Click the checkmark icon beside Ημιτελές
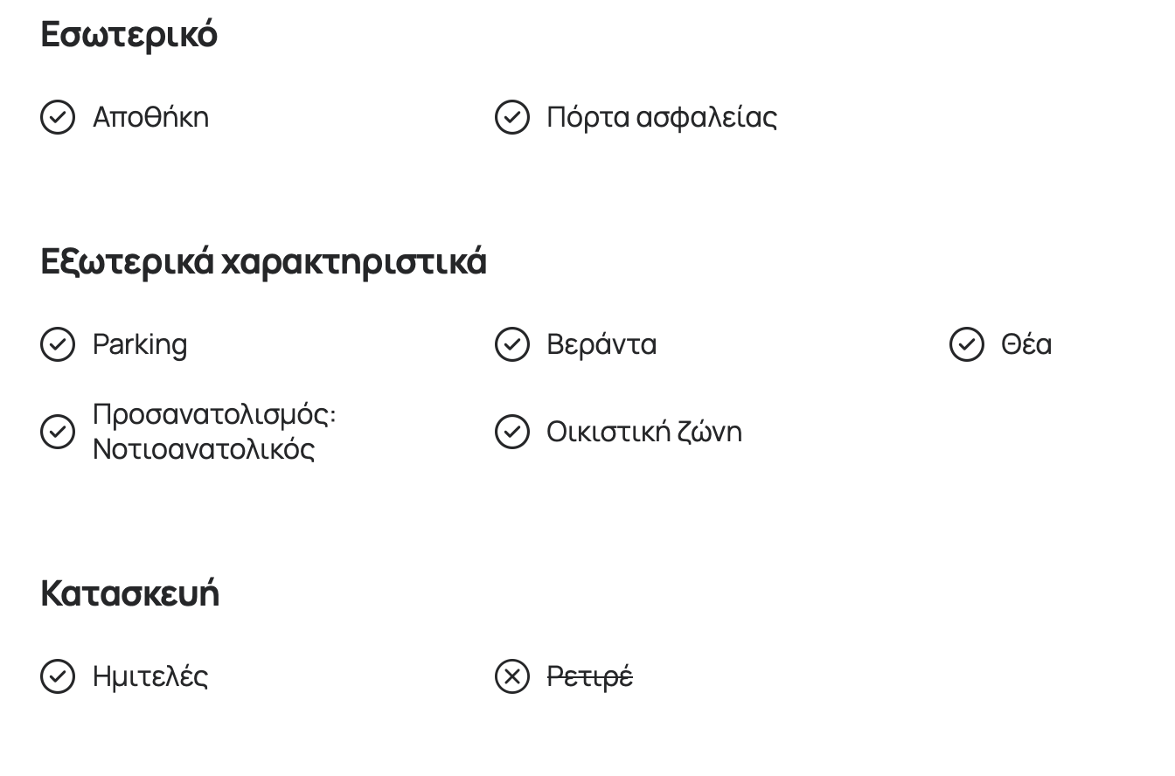 pos(58,676)
